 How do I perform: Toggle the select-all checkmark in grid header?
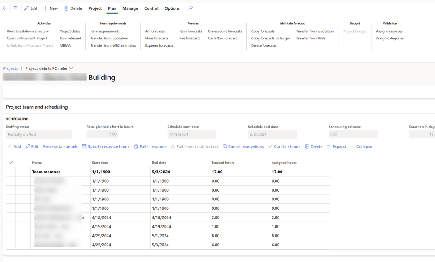[x=11, y=163]
